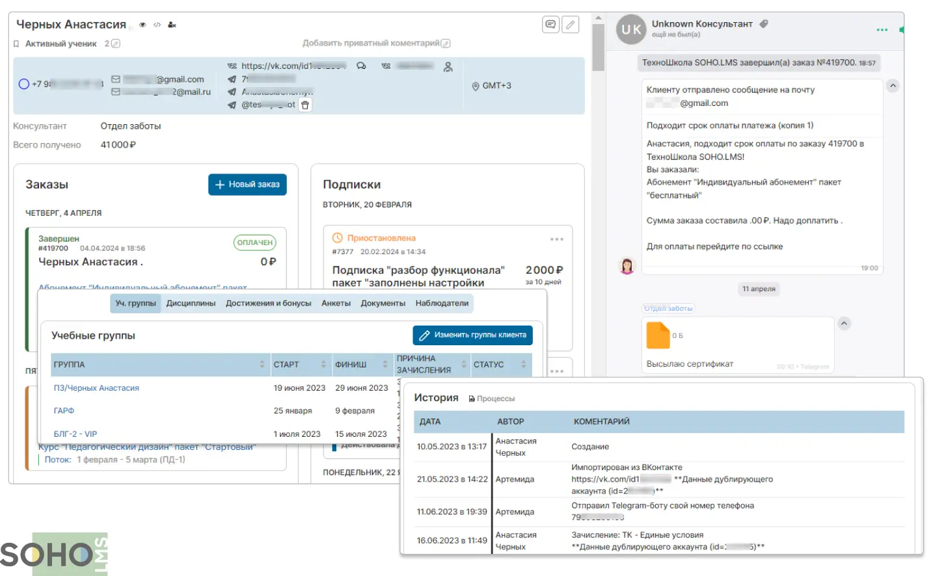Sort by the СТАТУС column arrows
946x576 pixels.
[523, 365]
